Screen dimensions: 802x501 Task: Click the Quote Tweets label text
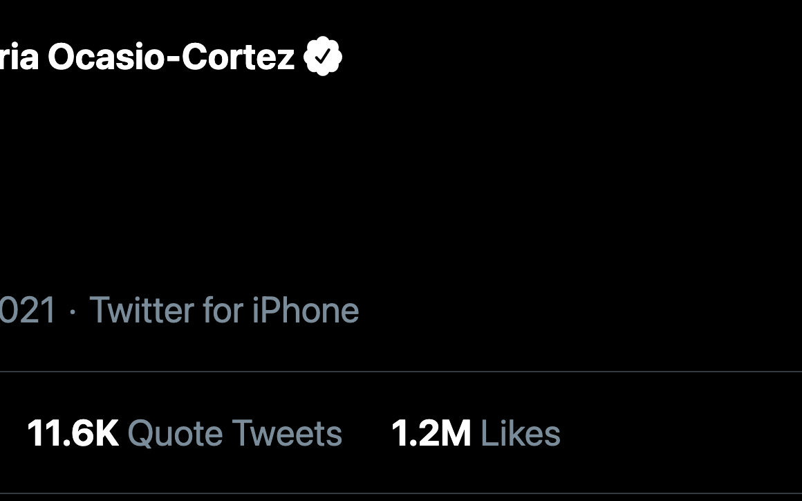234,434
